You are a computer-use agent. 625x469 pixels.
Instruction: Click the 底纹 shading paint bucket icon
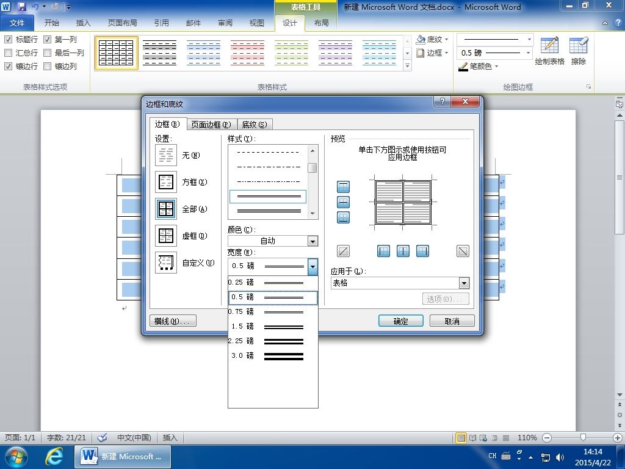click(421, 39)
